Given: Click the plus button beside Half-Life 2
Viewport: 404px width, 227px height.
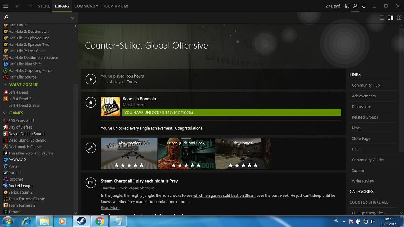Looking at the screenshot, I should pos(75,26).
